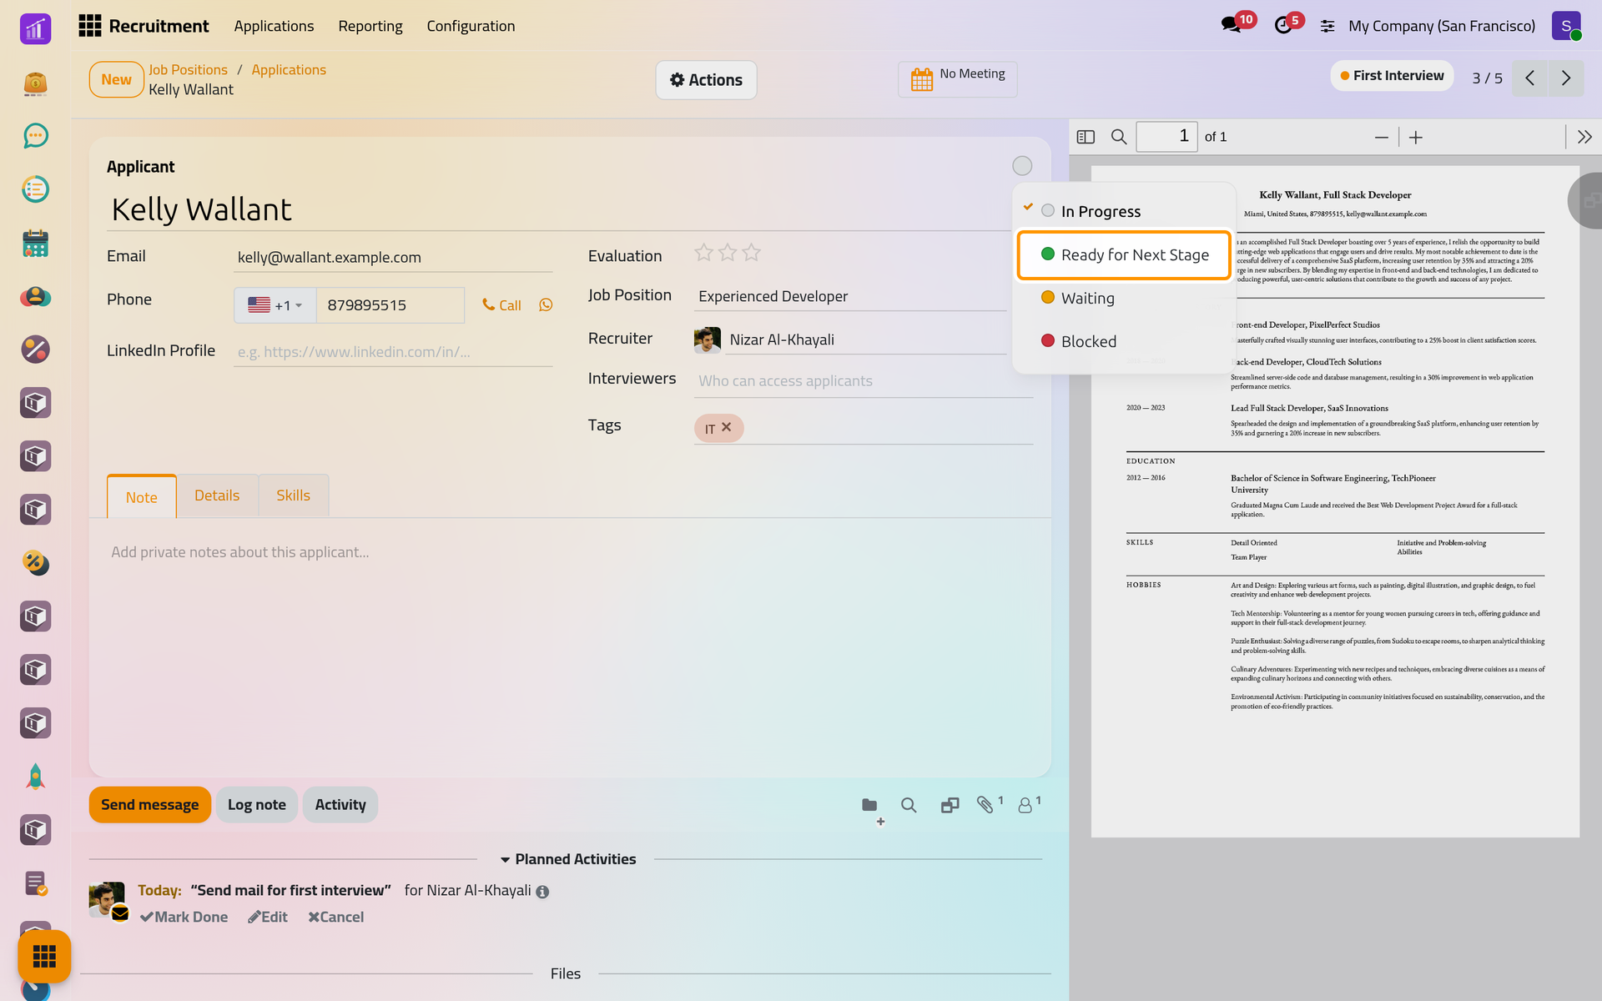Select Blocked state option
The image size is (1602, 1001).
1124,341
